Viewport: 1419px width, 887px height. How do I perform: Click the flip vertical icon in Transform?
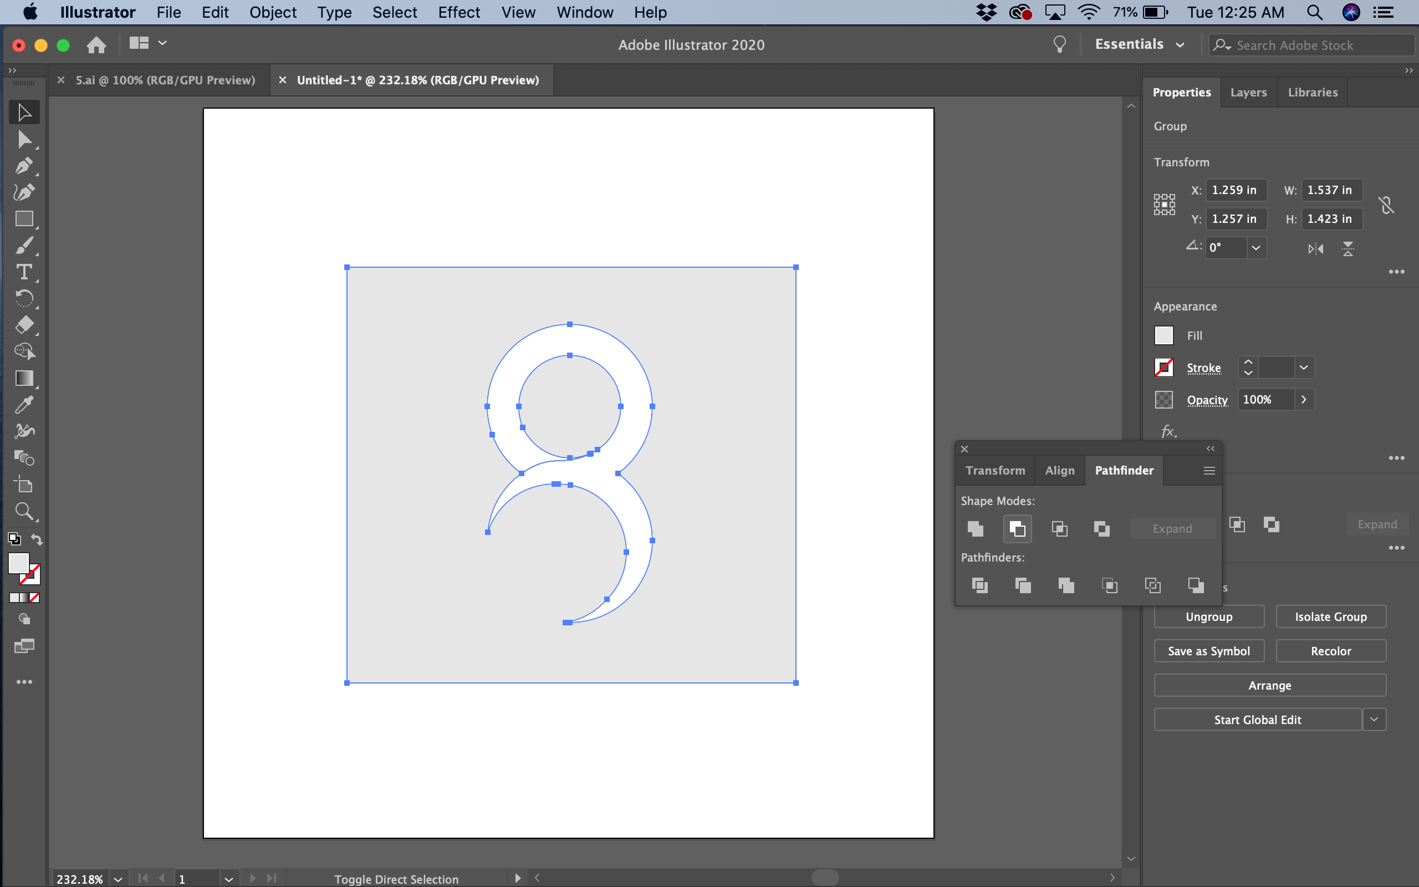1347,248
